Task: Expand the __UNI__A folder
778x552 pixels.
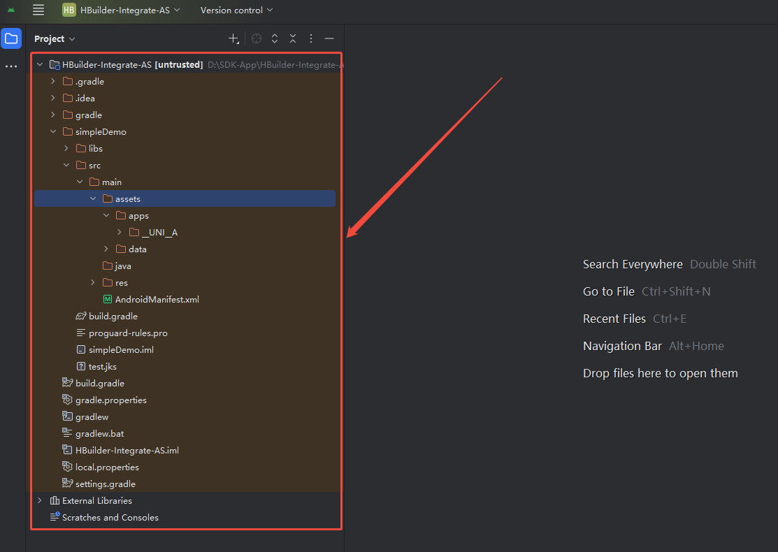Action: 119,233
